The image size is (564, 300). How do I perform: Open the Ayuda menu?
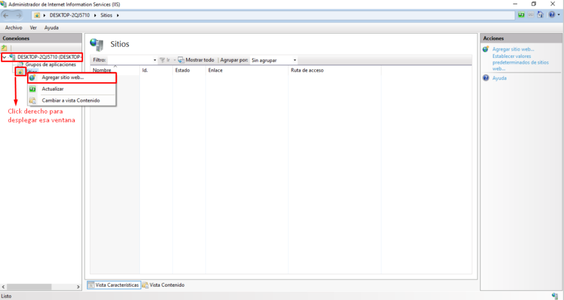pos(51,28)
